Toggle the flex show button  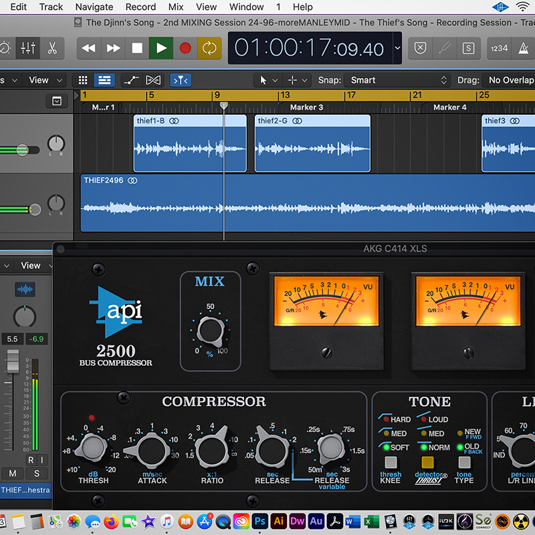point(153,80)
